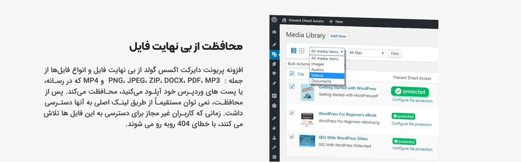Open the All files dropdown

coord(366,53)
